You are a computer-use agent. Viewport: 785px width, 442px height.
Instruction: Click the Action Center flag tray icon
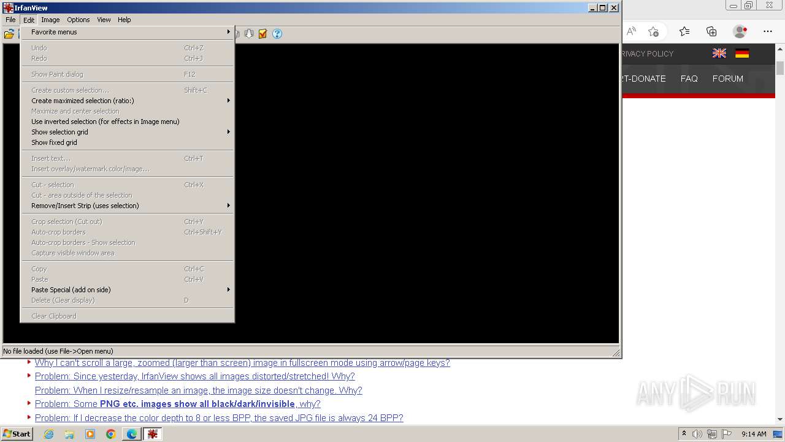726,434
